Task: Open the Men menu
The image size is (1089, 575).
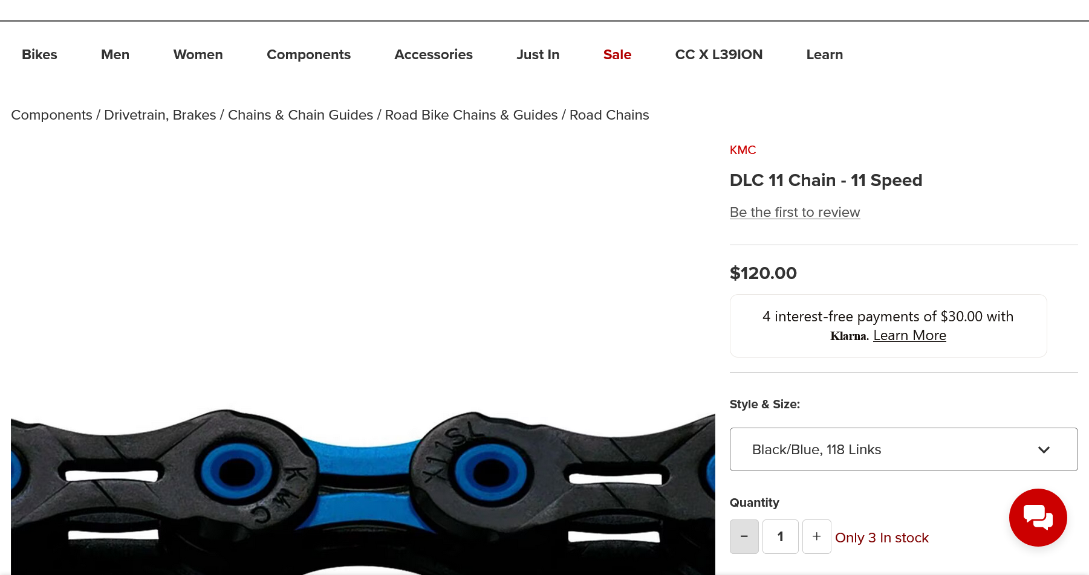Action: pyautogui.click(x=115, y=54)
